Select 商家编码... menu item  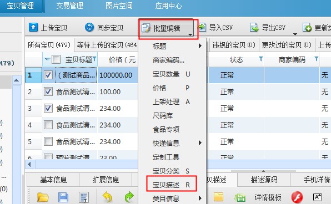click(x=172, y=60)
